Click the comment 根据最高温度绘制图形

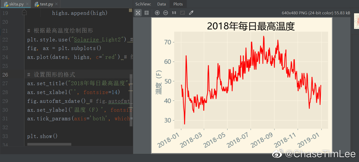coord(60,31)
